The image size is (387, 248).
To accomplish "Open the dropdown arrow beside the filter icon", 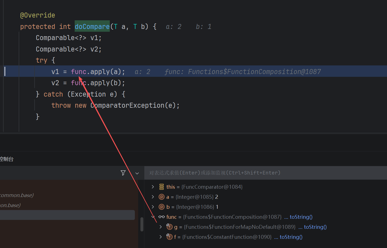I will click(x=137, y=173).
